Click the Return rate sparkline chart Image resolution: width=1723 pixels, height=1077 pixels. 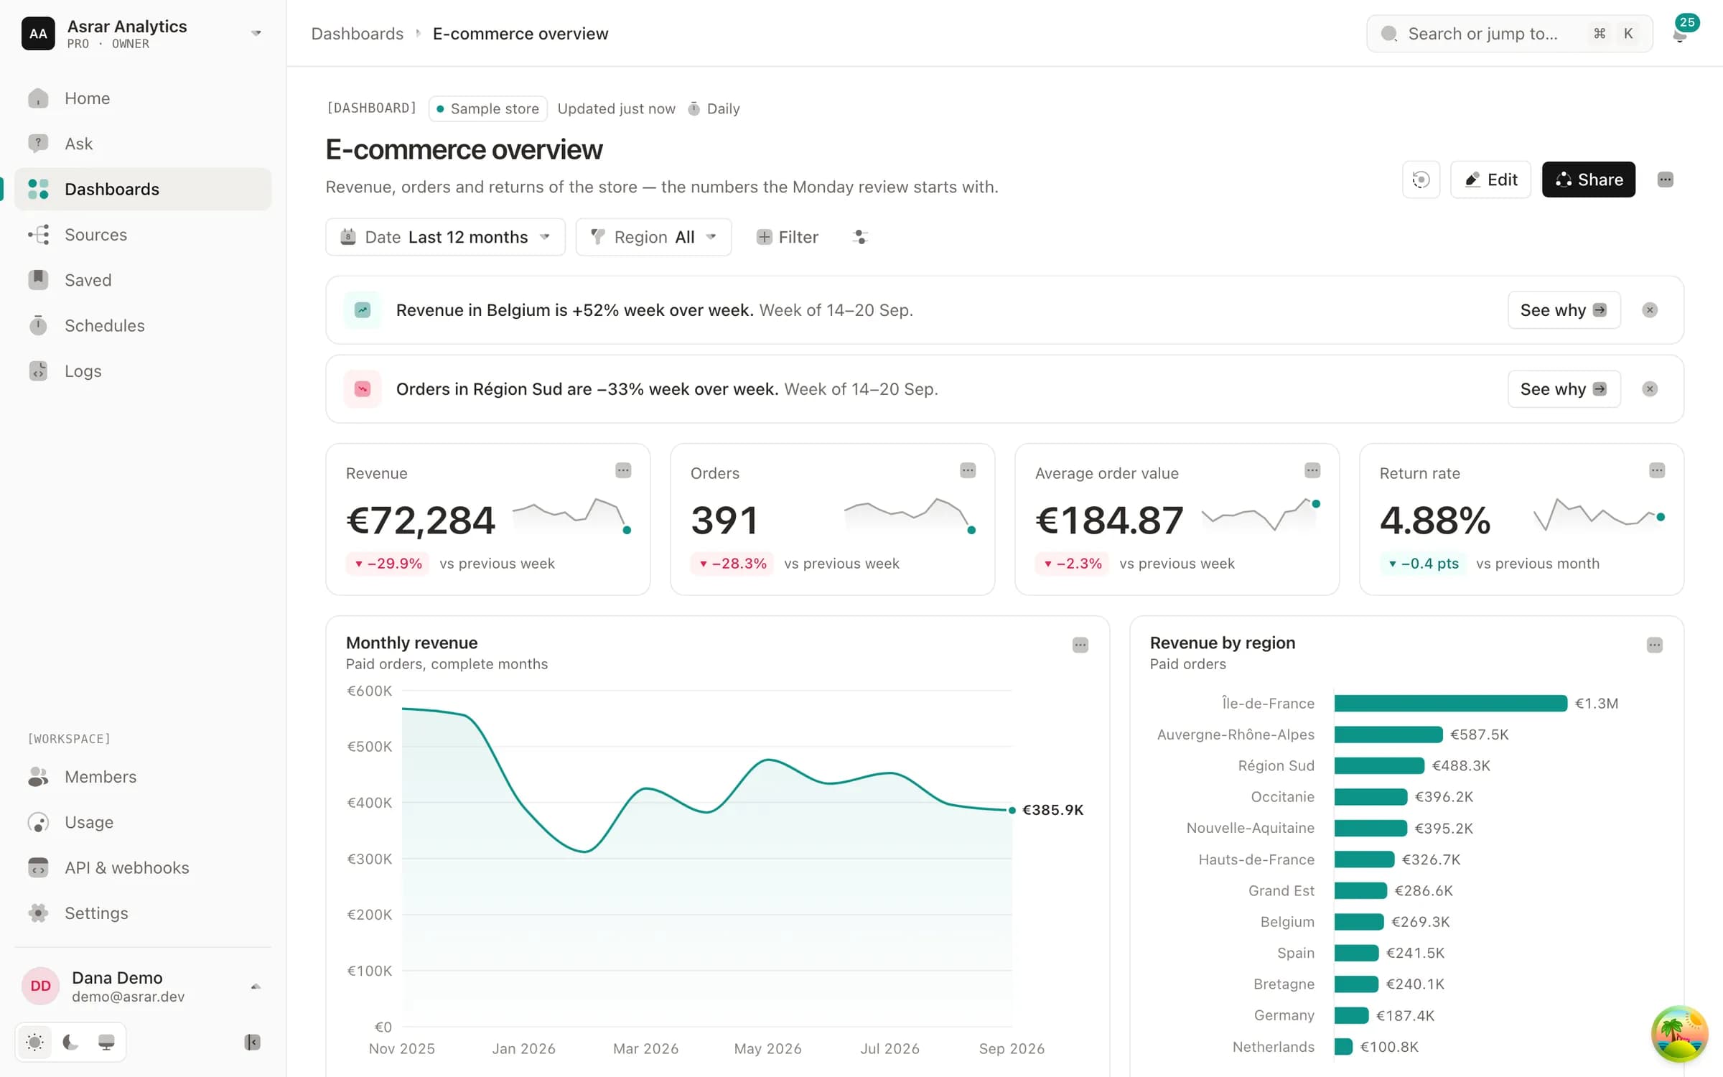click(1599, 516)
